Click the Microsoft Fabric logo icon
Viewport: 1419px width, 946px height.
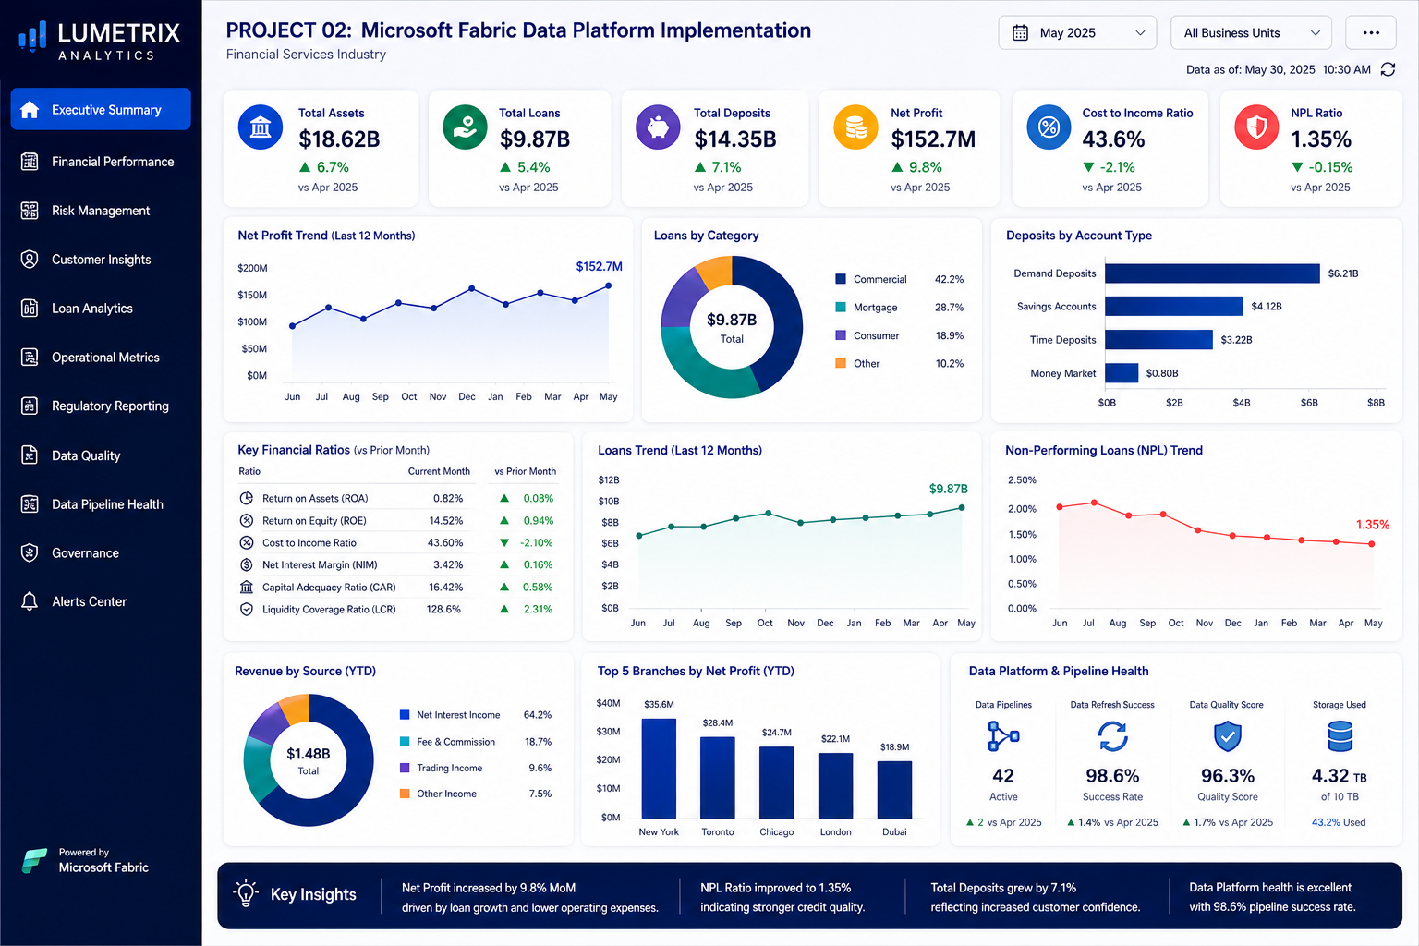click(34, 860)
